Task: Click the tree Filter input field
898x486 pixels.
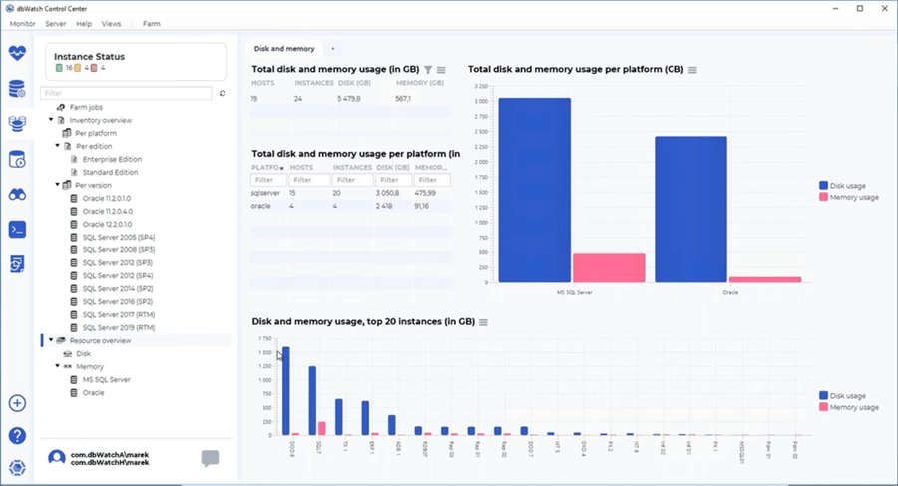Action: tap(126, 93)
